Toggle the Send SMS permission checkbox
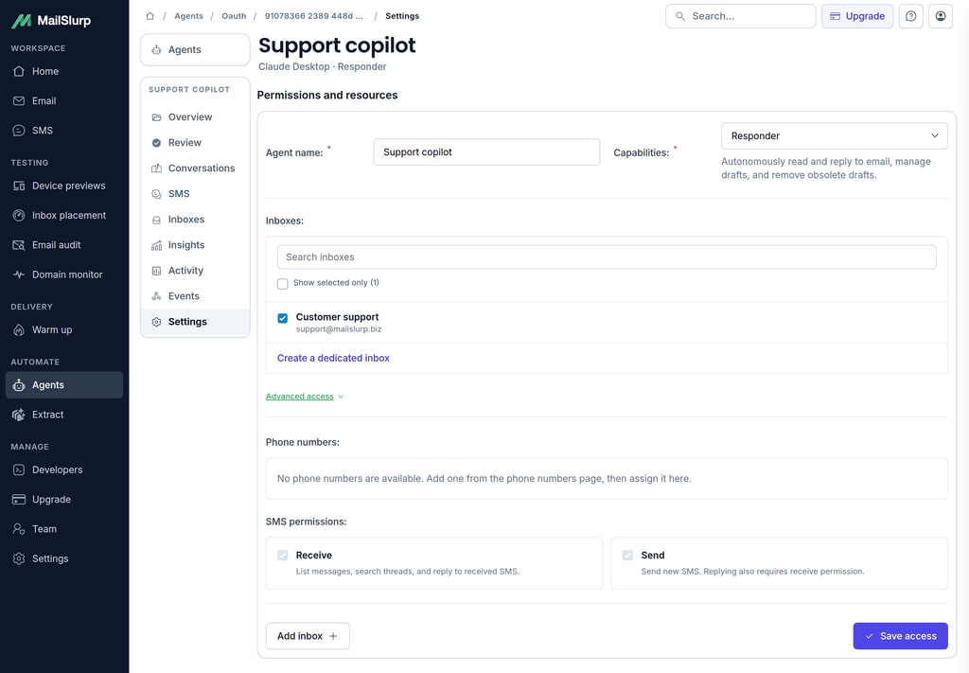The image size is (969, 673). coord(628,555)
